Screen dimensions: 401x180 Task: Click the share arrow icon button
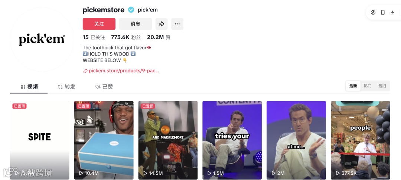click(x=162, y=24)
